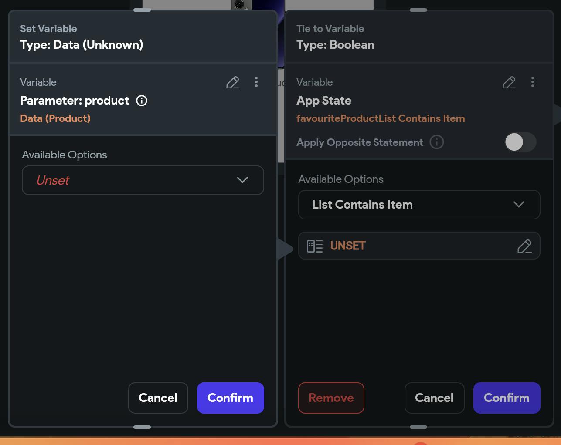Open the Unset available options dropdown
The height and width of the screenshot is (445, 561).
coord(143,180)
